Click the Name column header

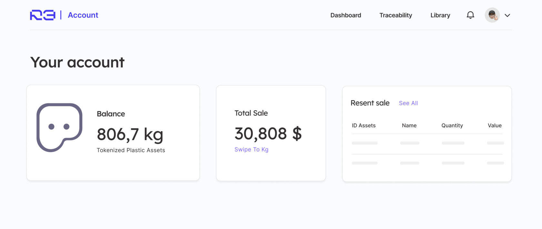point(409,125)
